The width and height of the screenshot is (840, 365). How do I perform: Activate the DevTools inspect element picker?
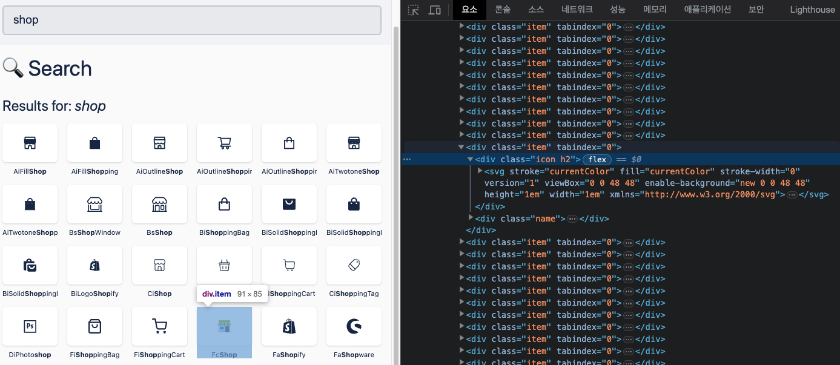414,10
